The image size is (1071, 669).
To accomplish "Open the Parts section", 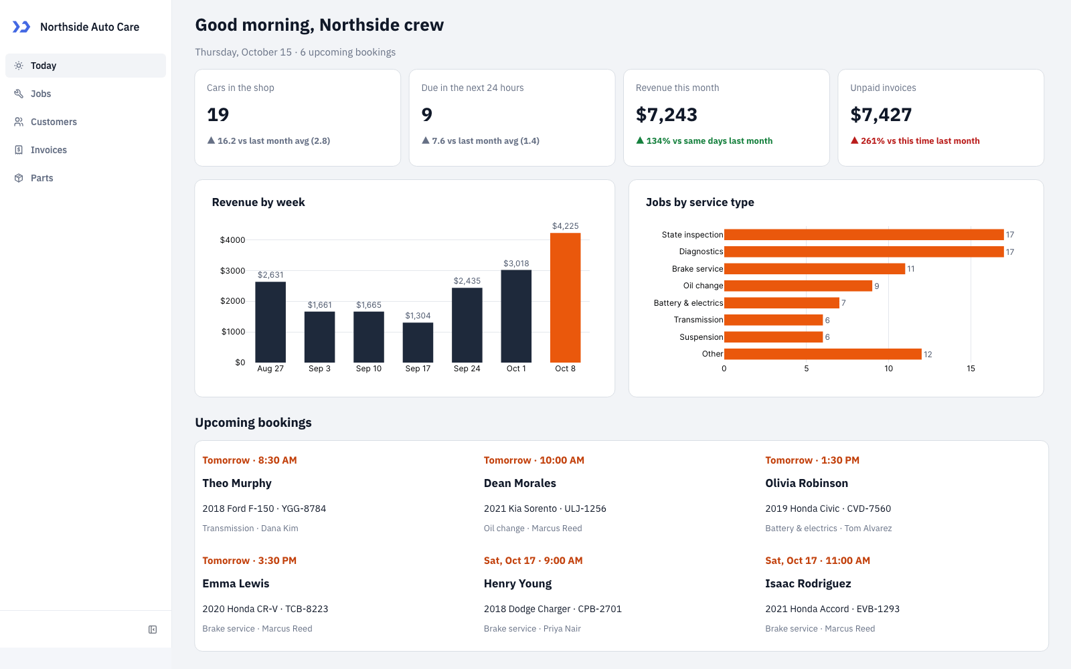I will click(86, 178).
